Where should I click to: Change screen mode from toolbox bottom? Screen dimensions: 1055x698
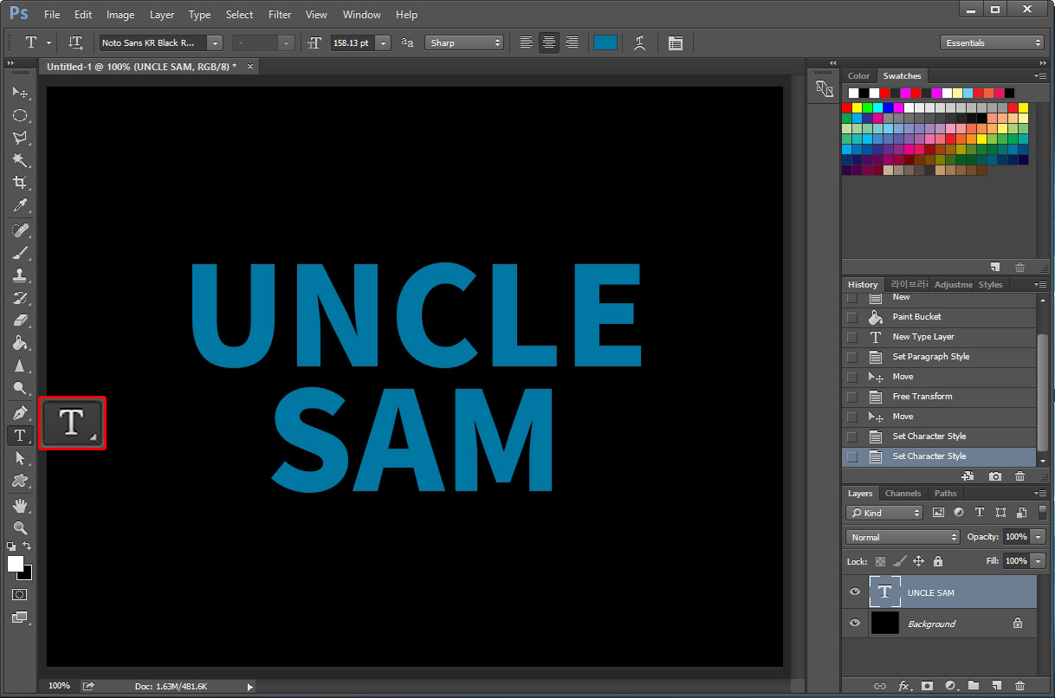19,617
